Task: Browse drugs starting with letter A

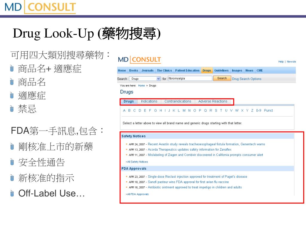Action: (x=124, y=111)
